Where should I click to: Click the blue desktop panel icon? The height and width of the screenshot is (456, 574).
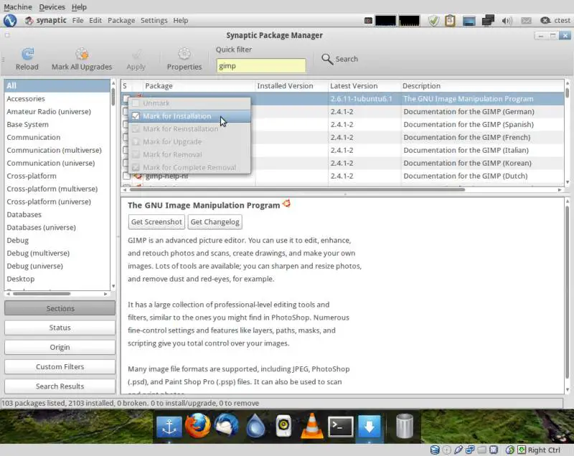[469, 21]
